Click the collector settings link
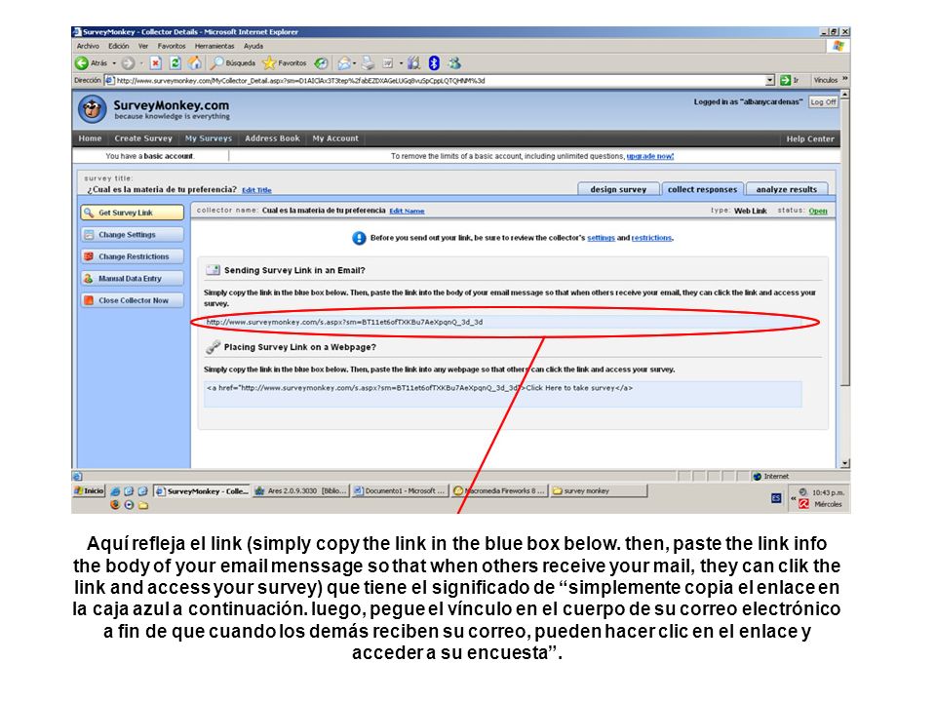936x702 pixels. point(602,238)
